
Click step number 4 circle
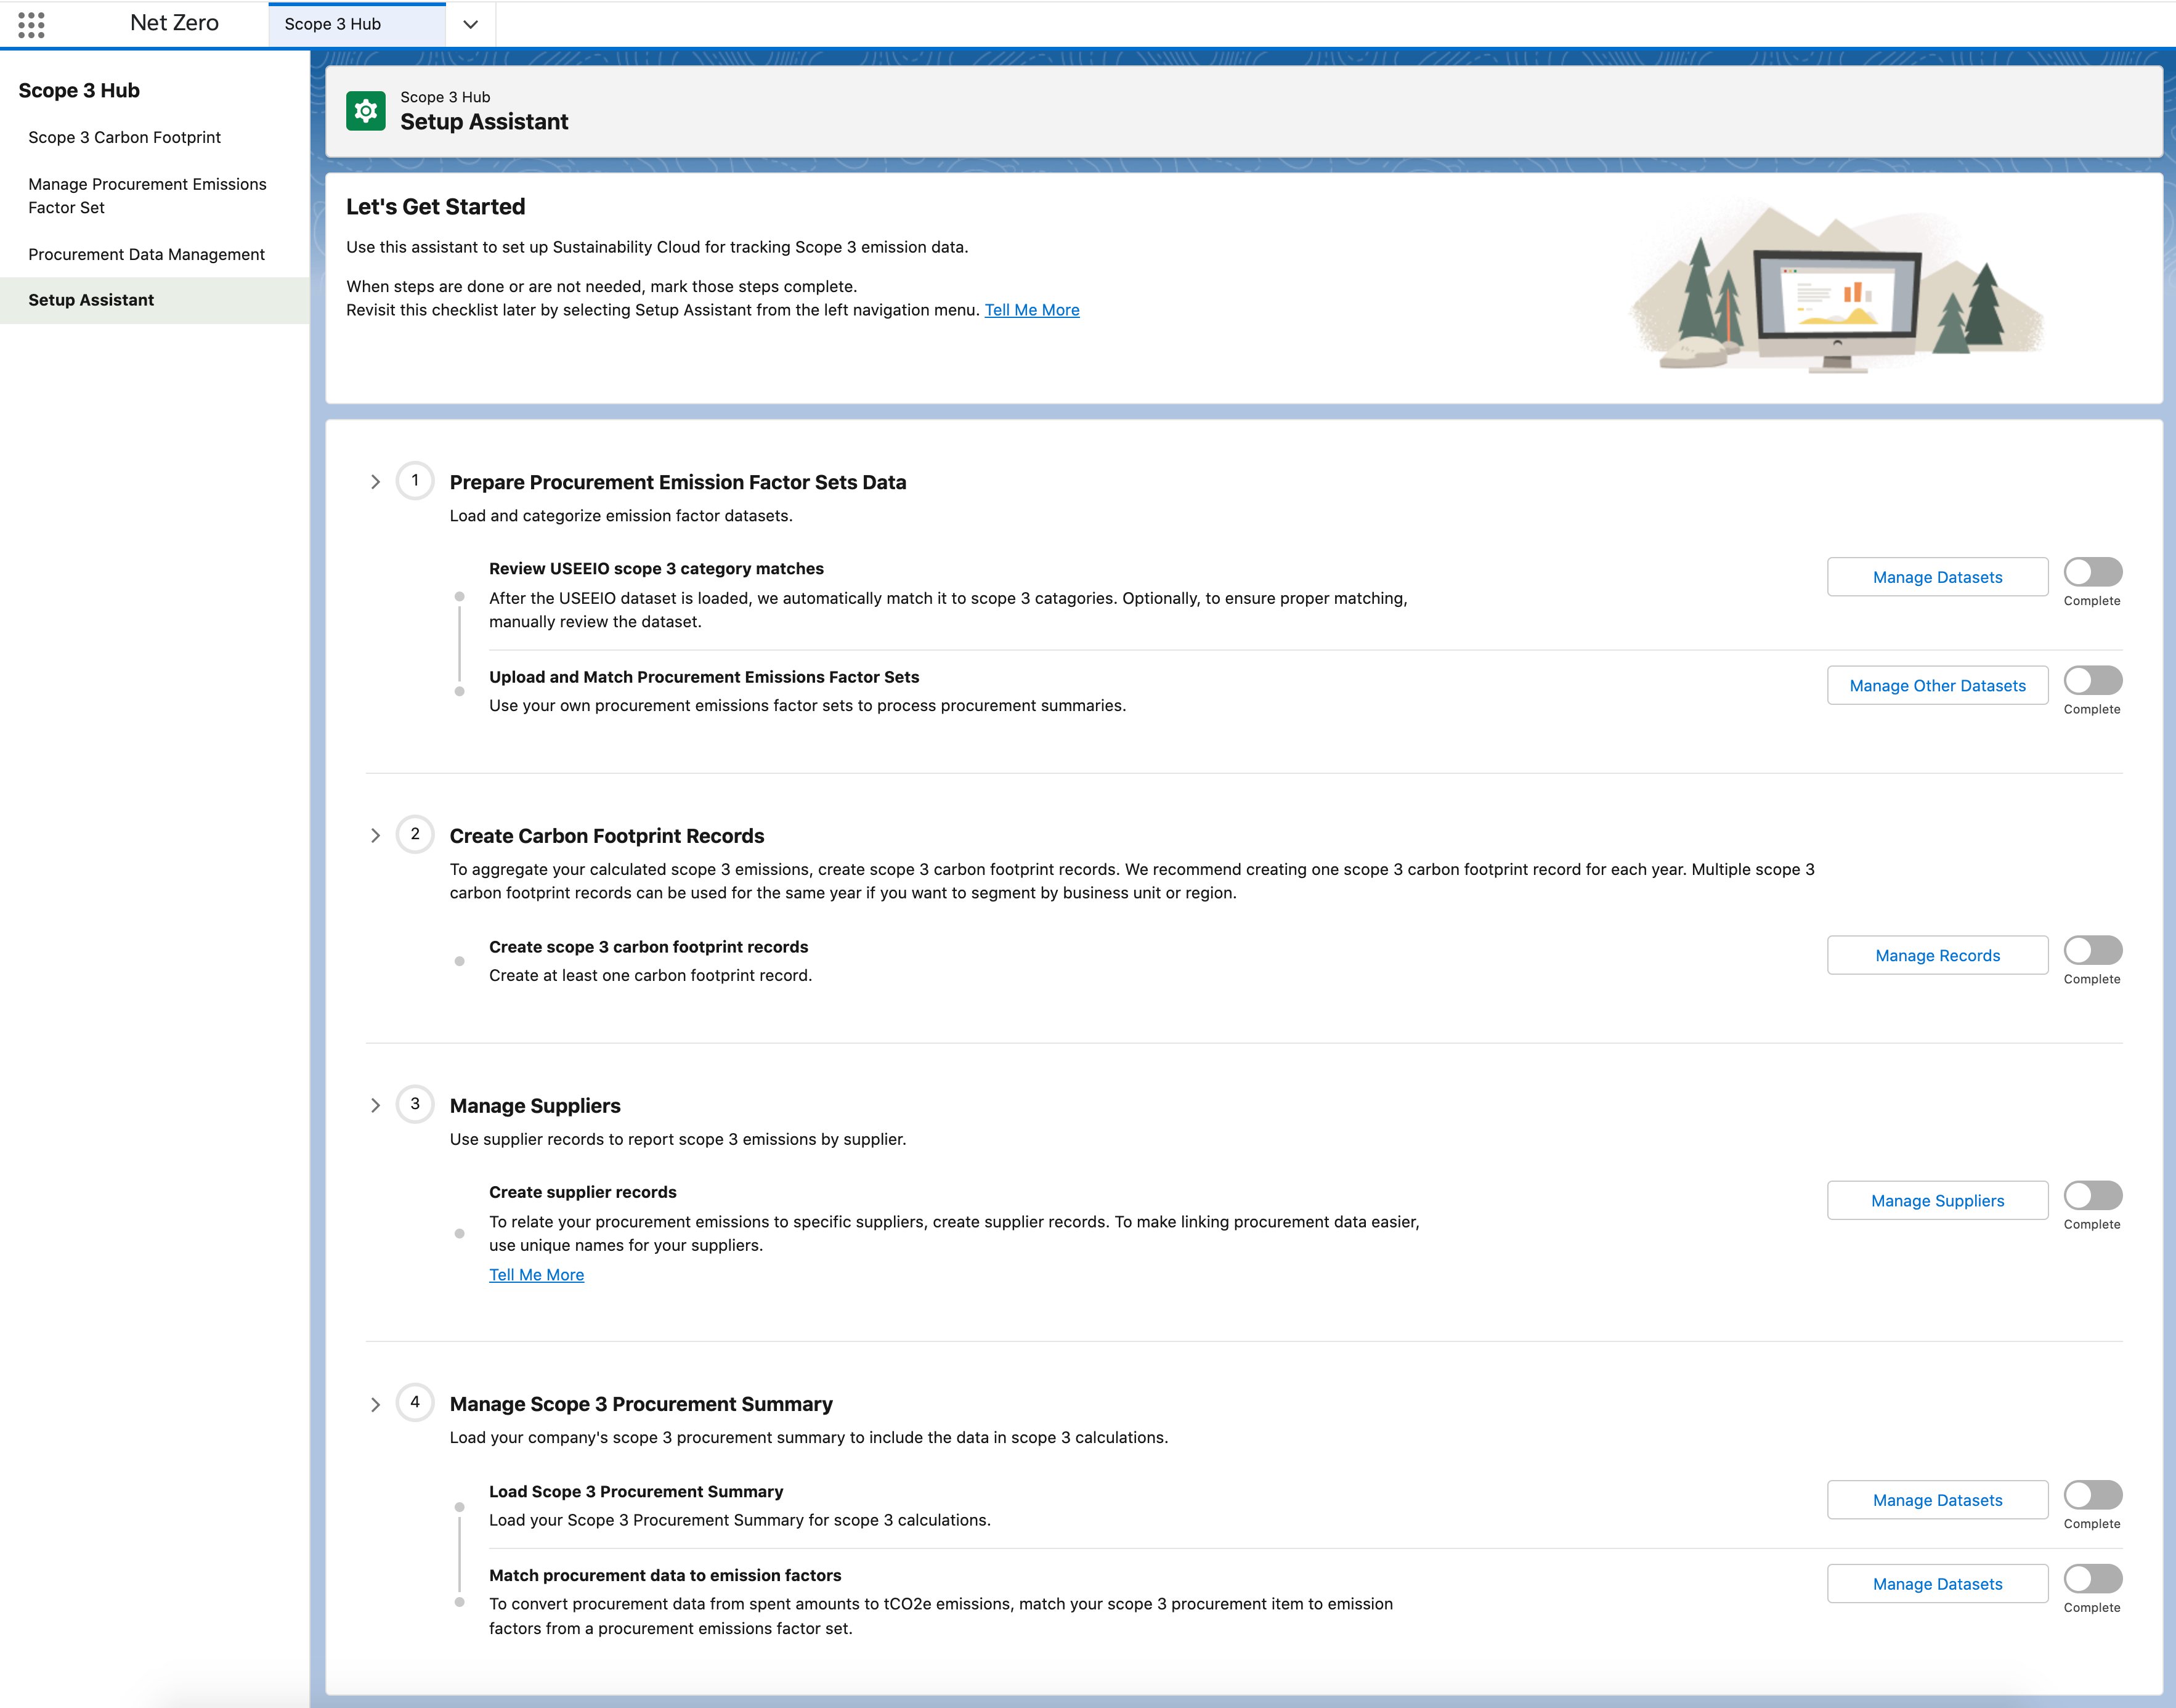click(x=415, y=1403)
